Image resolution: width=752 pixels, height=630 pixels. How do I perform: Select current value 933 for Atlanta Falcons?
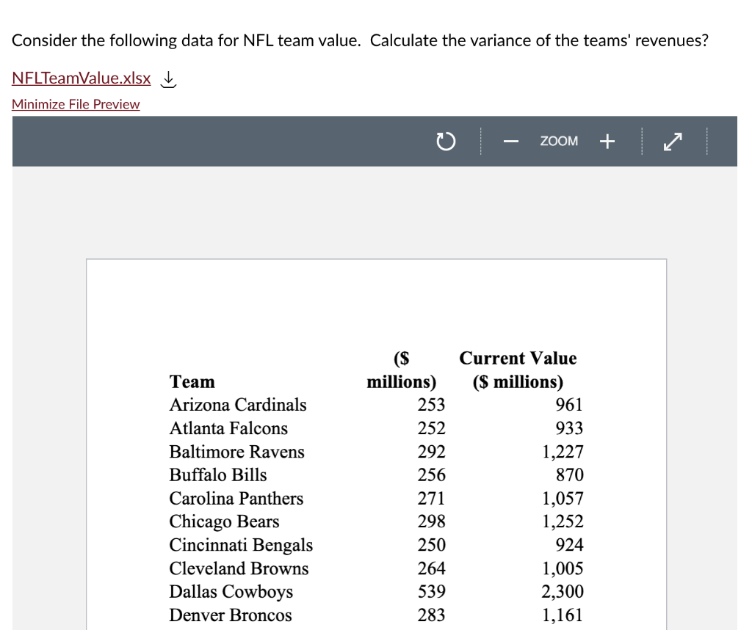(569, 428)
